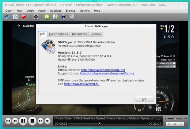Click the volume slider knob

pos(175,119)
